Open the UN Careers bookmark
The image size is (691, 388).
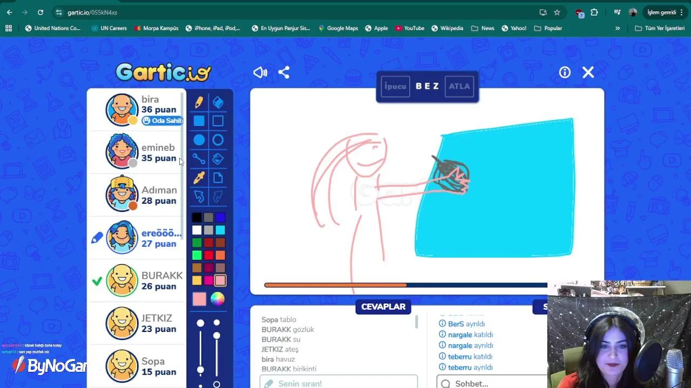pos(109,28)
